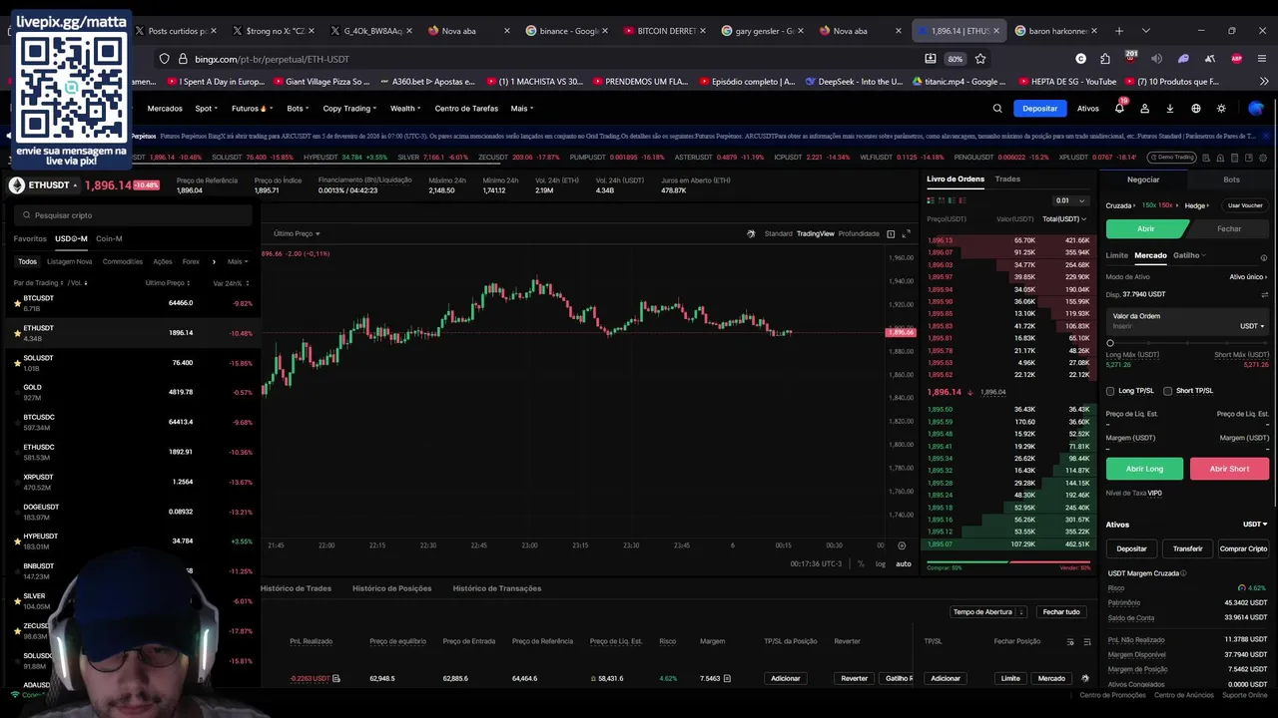Click the transfer arrows icon next to Disp.

(1265, 294)
